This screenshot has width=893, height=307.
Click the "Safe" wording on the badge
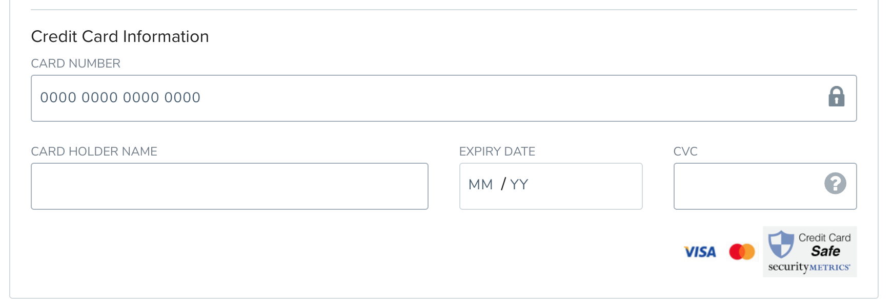tap(825, 251)
